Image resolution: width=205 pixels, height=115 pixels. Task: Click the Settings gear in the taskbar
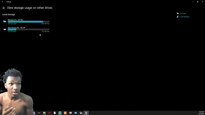pos(86,113)
